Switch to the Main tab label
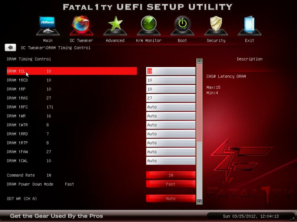Screen dimensions: 297x222 [48, 40]
